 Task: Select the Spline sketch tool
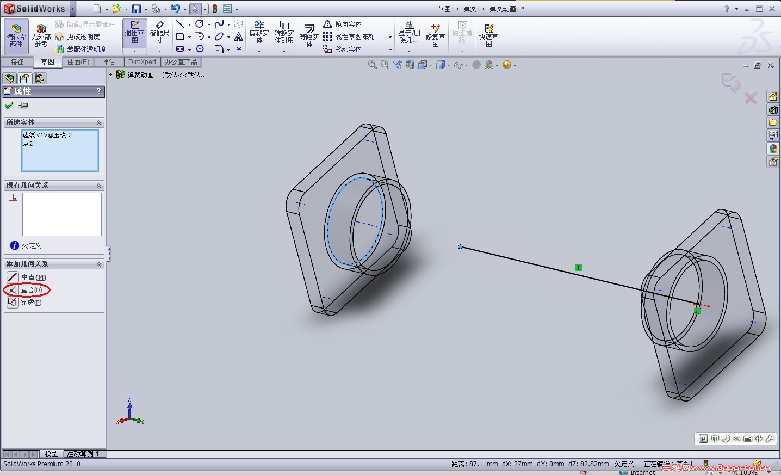tap(219, 24)
